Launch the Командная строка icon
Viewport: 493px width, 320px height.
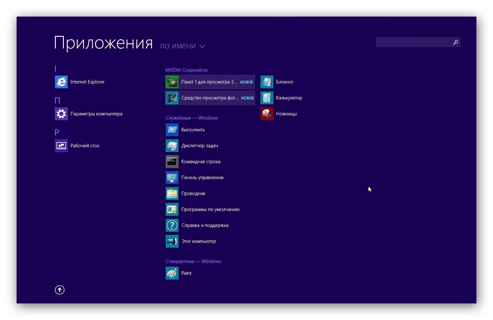tap(172, 162)
